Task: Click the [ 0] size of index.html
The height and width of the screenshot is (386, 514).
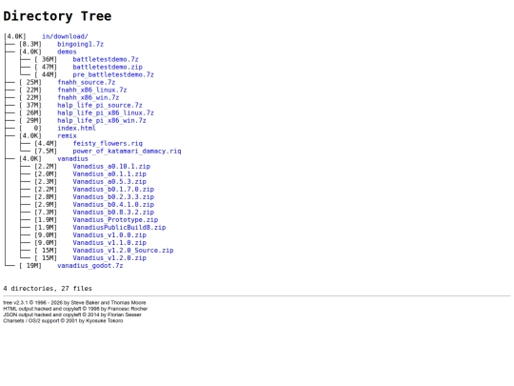Action: click(x=30, y=128)
